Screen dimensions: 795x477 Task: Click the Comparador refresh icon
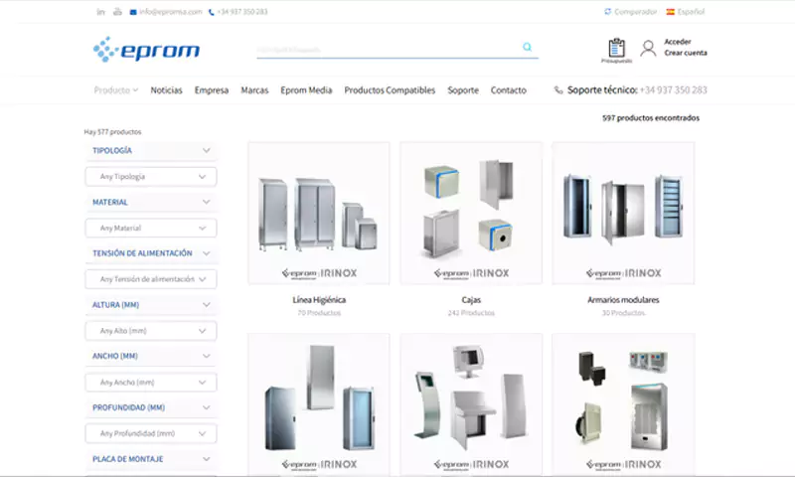click(x=607, y=12)
